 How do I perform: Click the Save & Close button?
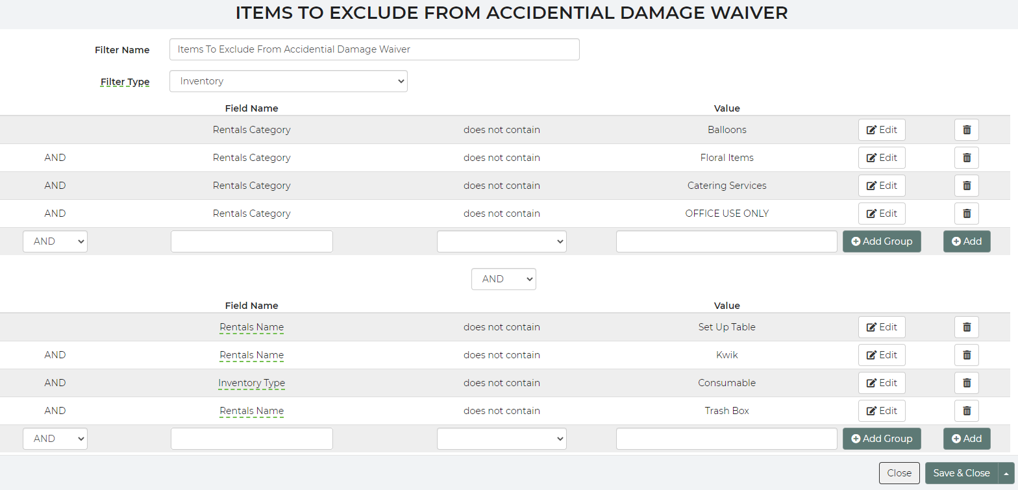point(962,473)
